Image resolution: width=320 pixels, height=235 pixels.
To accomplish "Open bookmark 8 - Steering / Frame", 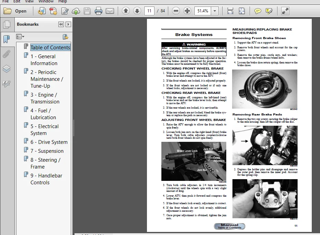I will point(45,163).
